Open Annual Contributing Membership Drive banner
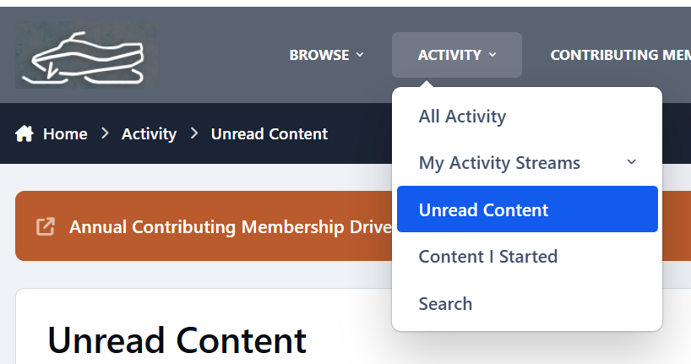 pos(231,227)
